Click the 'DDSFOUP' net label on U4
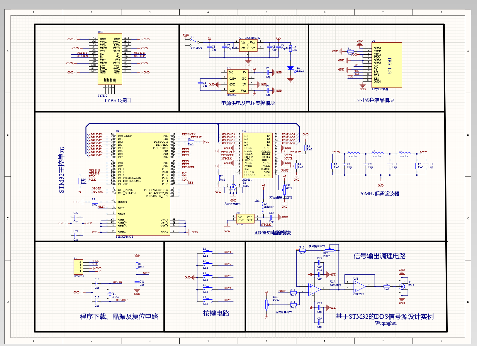The width and height of the screenshot is (477, 346). [x=188, y=167]
